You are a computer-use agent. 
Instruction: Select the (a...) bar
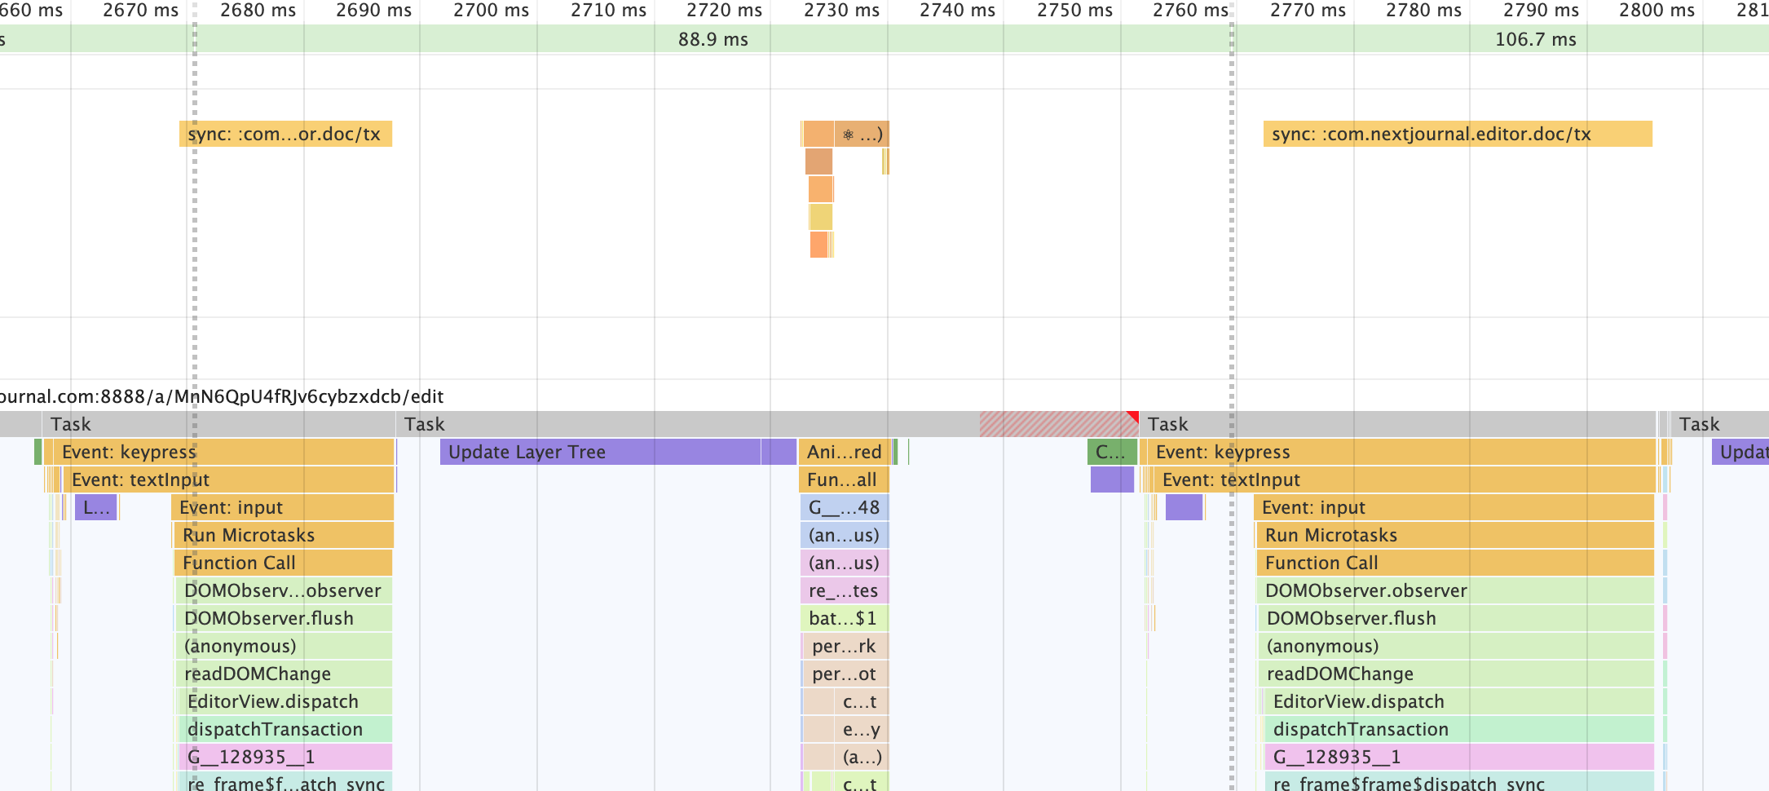click(862, 757)
